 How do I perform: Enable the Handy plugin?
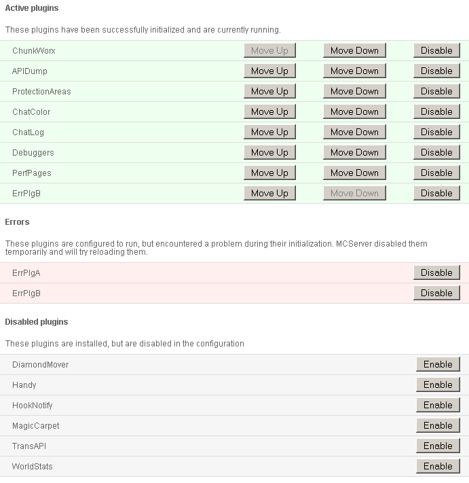click(438, 384)
